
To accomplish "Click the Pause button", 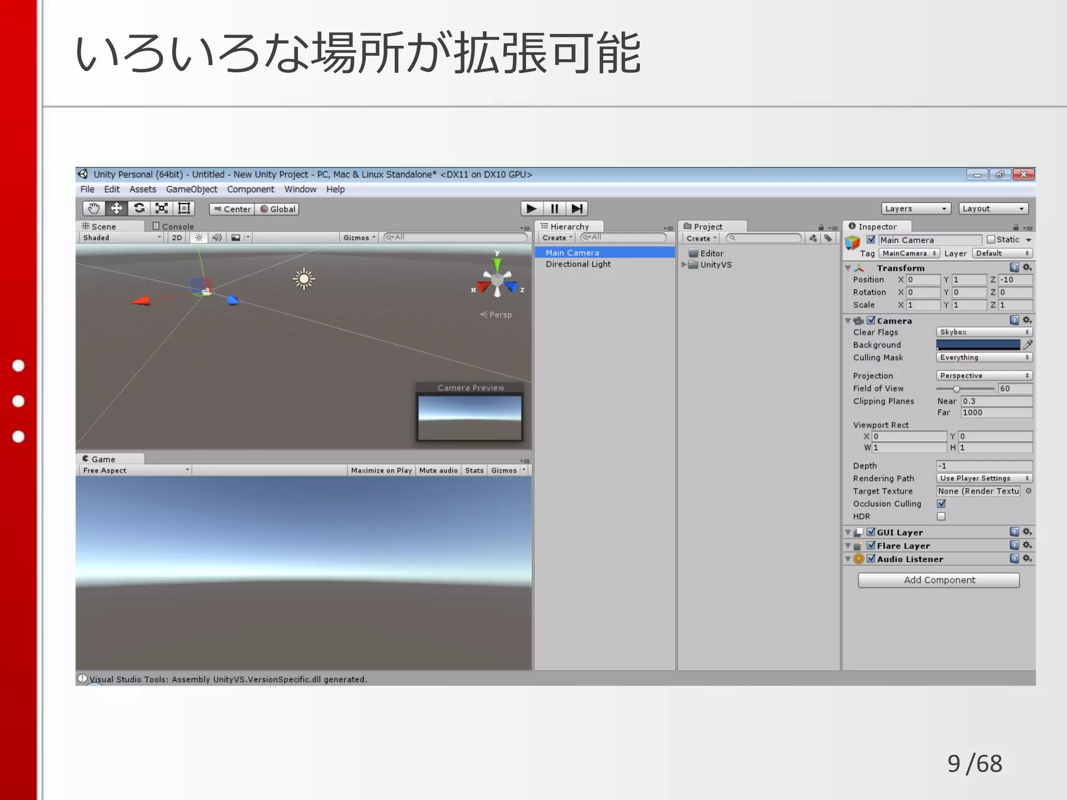I will (554, 209).
